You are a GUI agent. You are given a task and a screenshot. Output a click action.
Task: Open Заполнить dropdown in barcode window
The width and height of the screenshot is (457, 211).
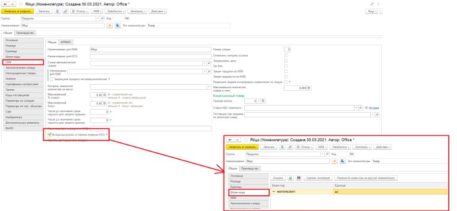coord(362,147)
